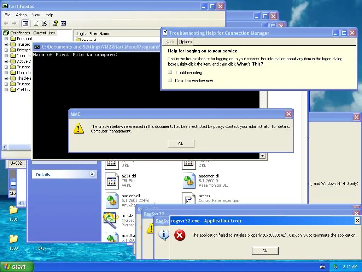
Task: Click the Back arrow in Certificates toolbar
Action: tap(6, 23)
